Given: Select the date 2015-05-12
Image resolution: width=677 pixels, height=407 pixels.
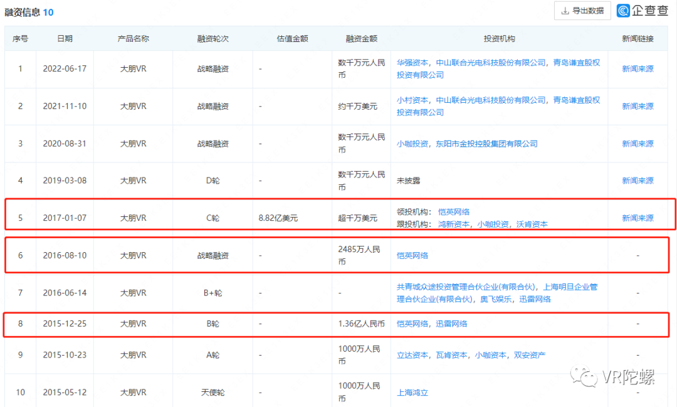Looking at the screenshot, I should [65, 393].
